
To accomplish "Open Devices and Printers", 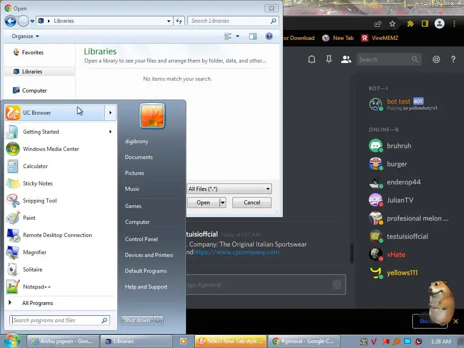I will click(149, 255).
